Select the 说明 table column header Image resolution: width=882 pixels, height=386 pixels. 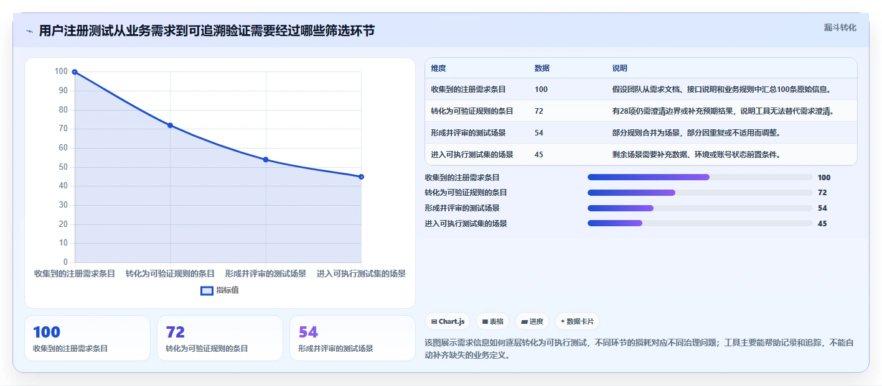pos(620,68)
